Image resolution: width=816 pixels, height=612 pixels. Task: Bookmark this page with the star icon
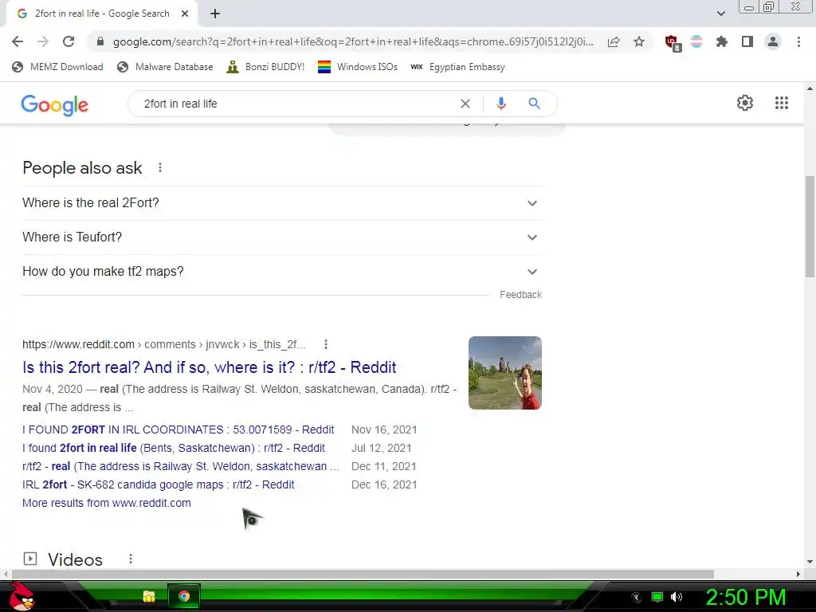pyautogui.click(x=639, y=41)
